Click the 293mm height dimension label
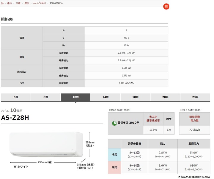The width and height of the screenshot is (214, 179). (90, 144)
